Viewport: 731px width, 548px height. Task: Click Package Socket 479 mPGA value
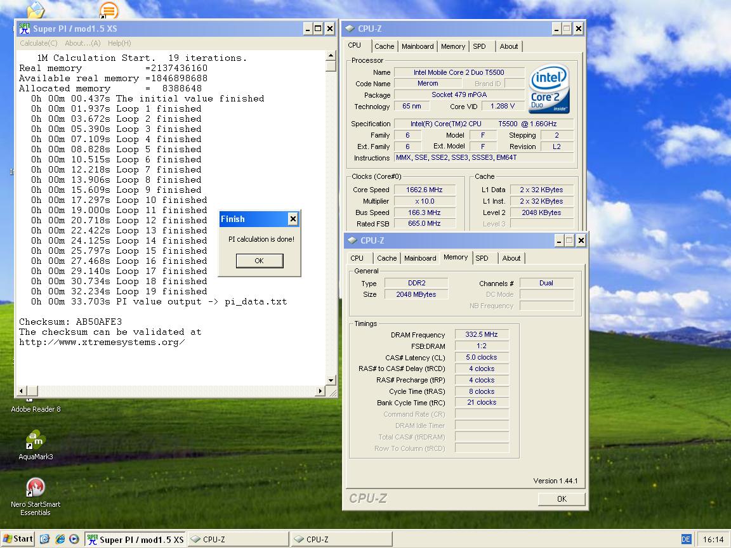(459, 95)
